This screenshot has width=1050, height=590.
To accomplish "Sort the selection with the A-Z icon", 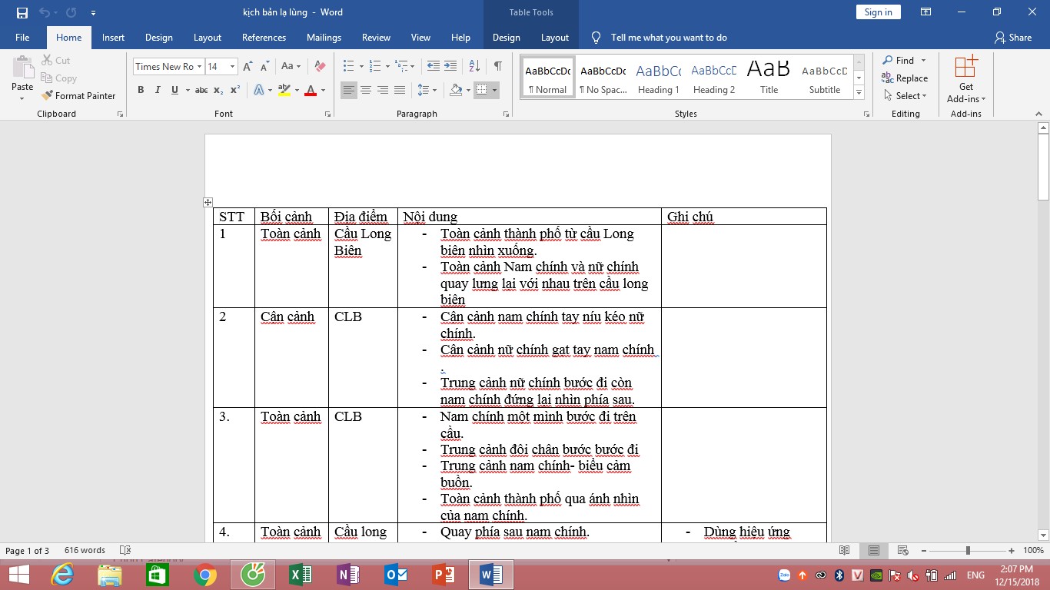I will click(474, 66).
